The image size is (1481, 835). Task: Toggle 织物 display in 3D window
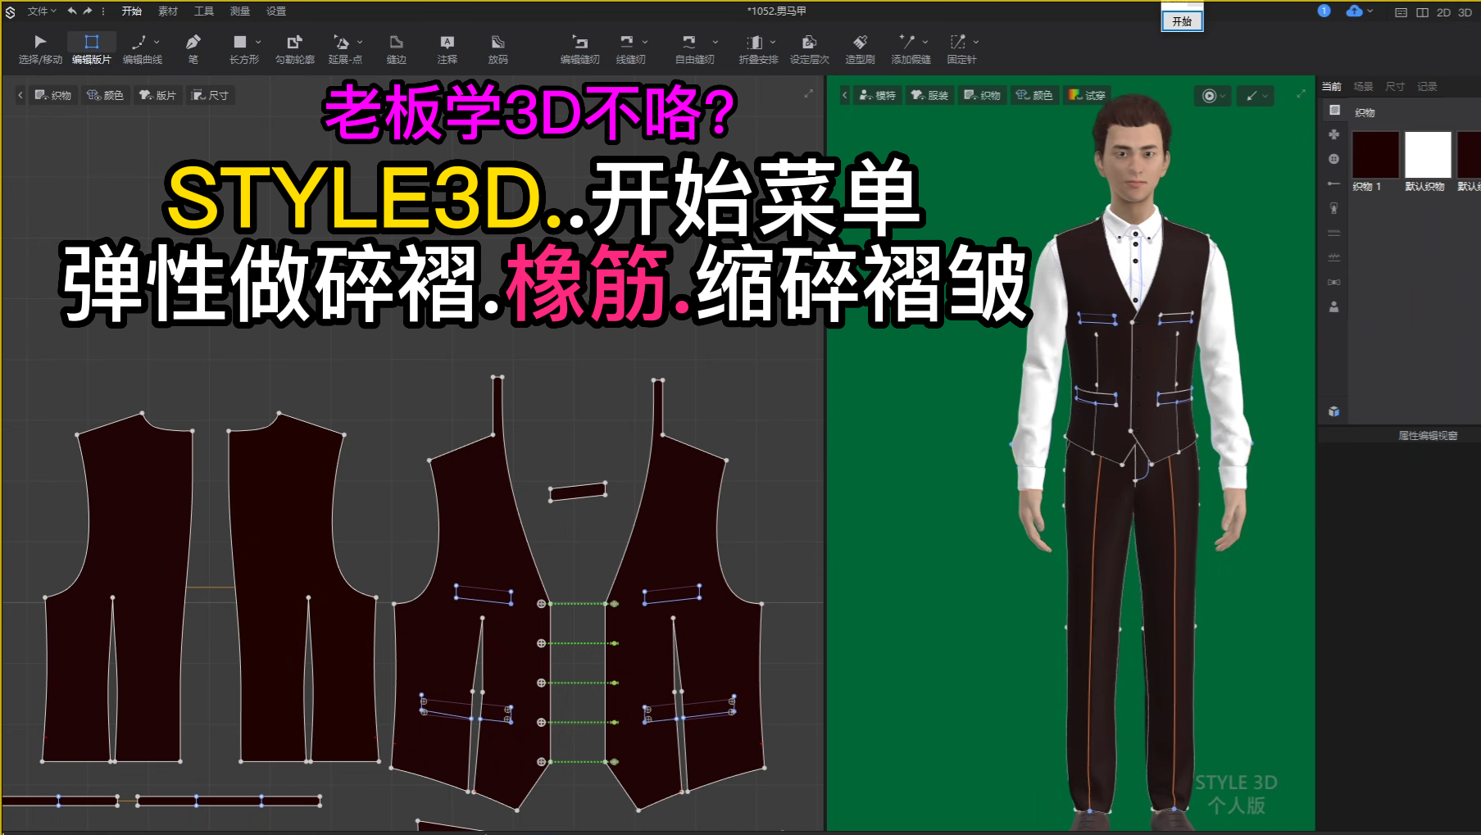(x=982, y=95)
